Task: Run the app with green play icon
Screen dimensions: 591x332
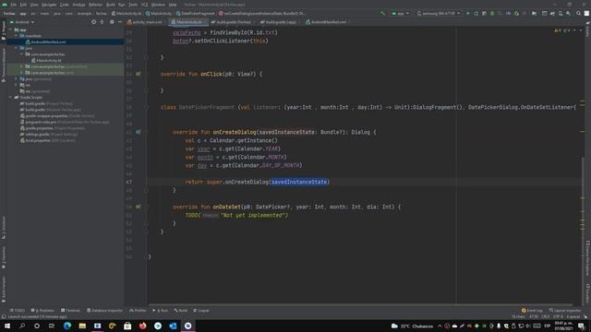Action: (x=468, y=13)
